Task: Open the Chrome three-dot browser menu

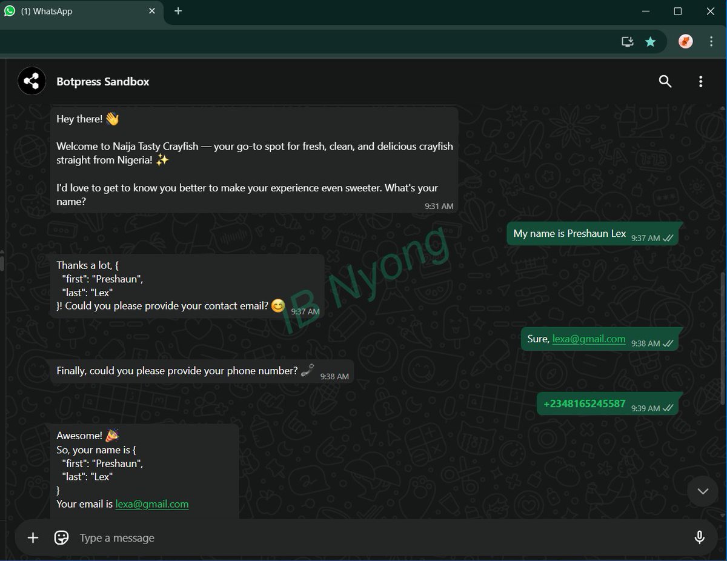Action: pyautogui.click(x=711, y=41)
